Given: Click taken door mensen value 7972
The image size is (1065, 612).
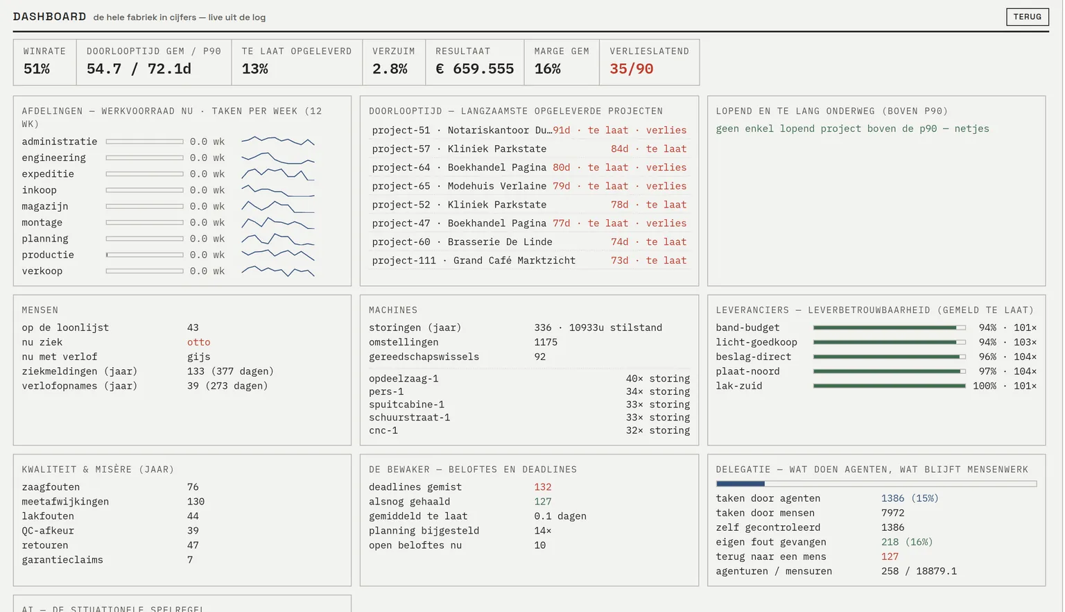Looking at the screenshot, I should pyautogui.click(x=893, y=513).
